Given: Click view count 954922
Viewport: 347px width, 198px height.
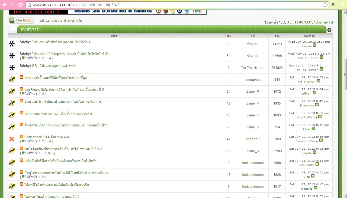Looking at the screenshot, I should click(277, 68).
